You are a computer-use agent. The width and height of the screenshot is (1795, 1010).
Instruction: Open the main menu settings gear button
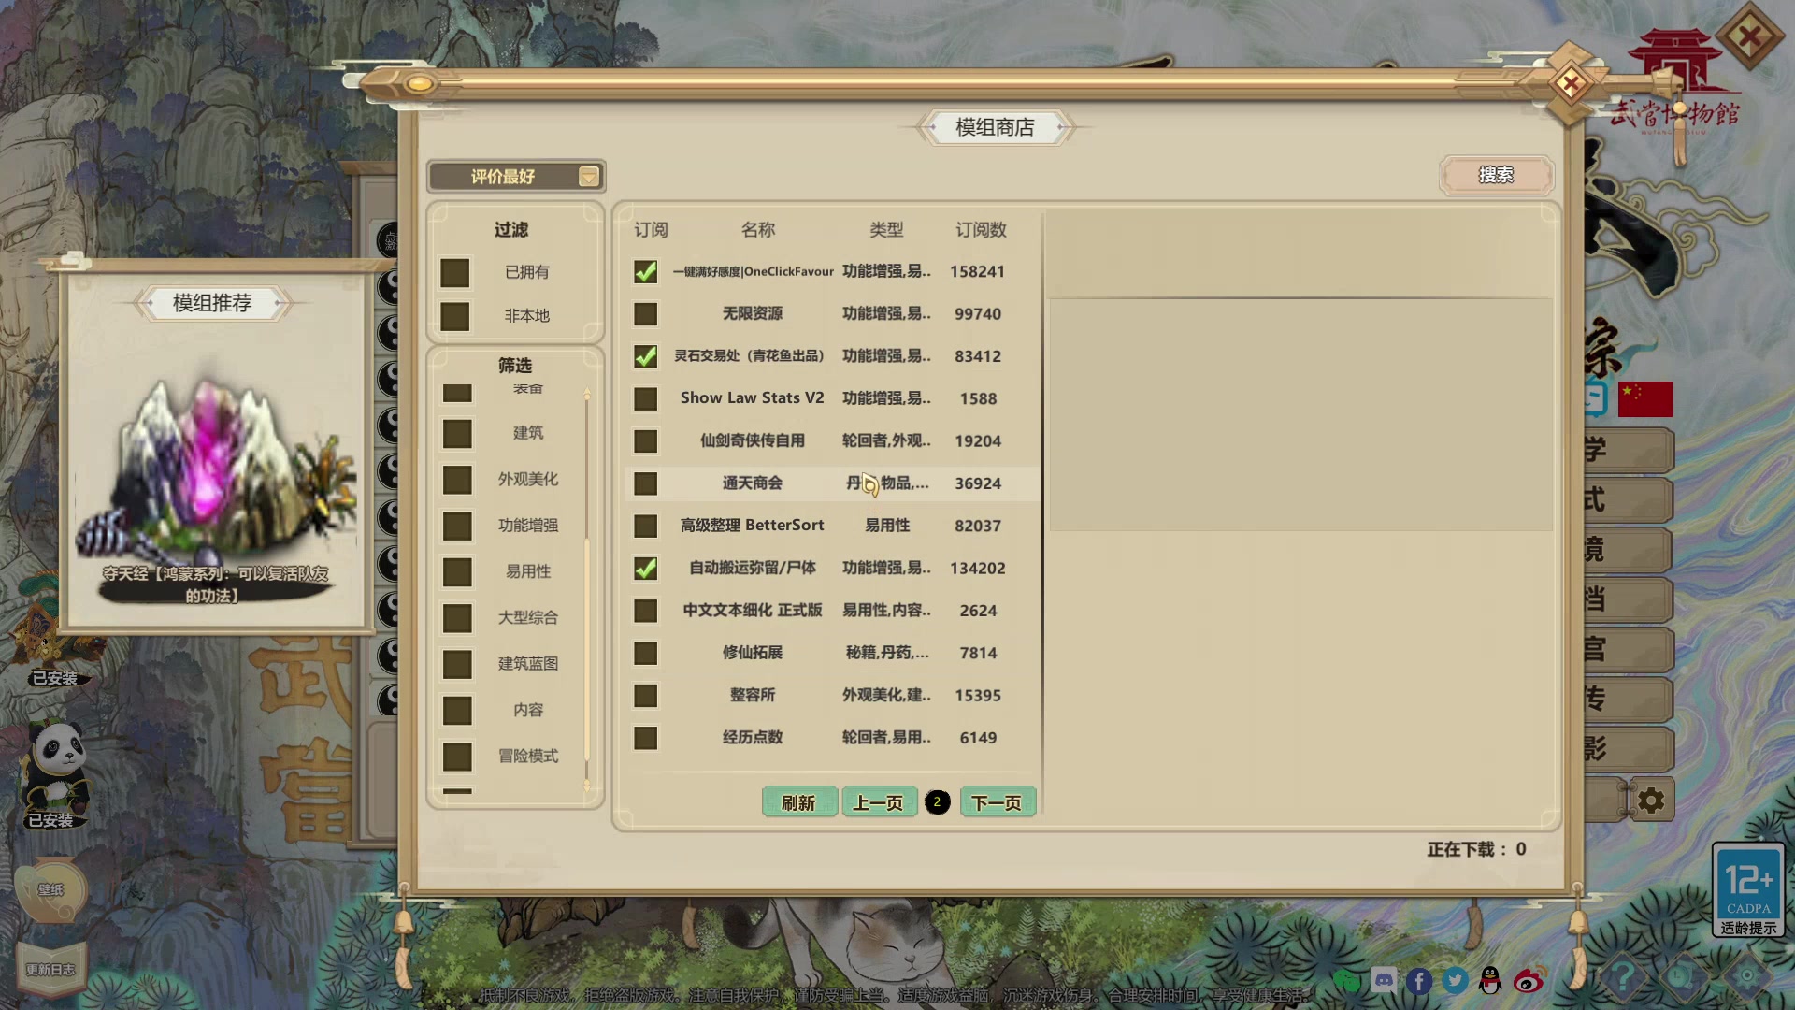click(x=1651, y=801)
